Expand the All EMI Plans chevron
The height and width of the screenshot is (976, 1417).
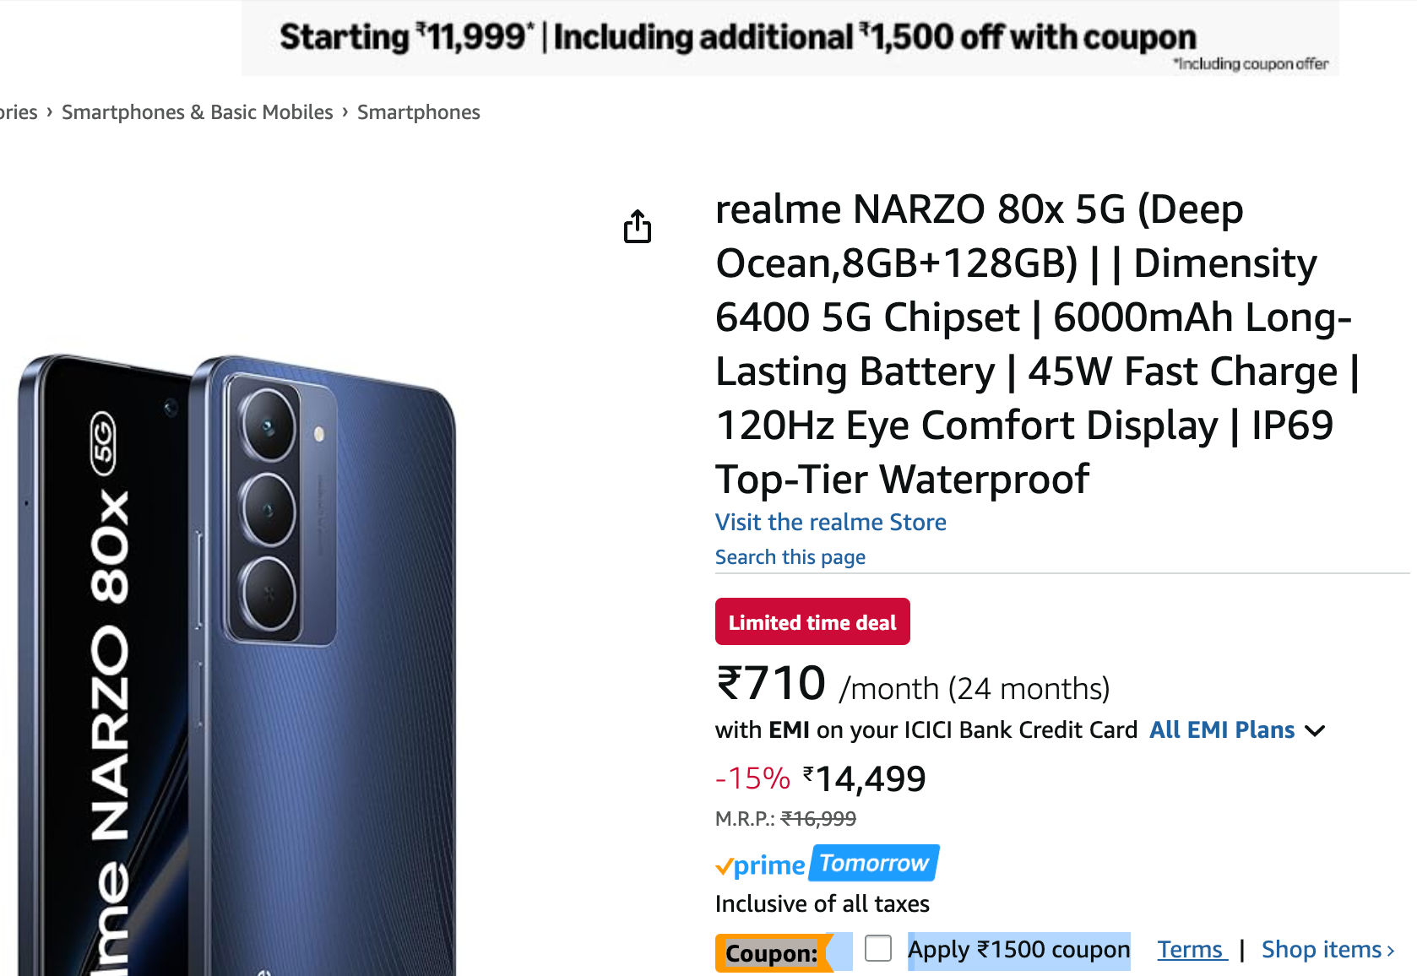coord(1315,730)
